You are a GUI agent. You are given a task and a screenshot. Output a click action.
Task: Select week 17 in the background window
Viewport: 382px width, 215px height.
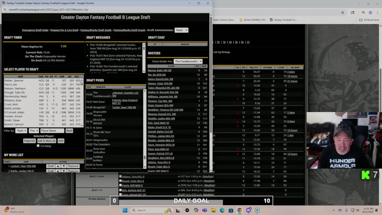click(x=248, y=42)
